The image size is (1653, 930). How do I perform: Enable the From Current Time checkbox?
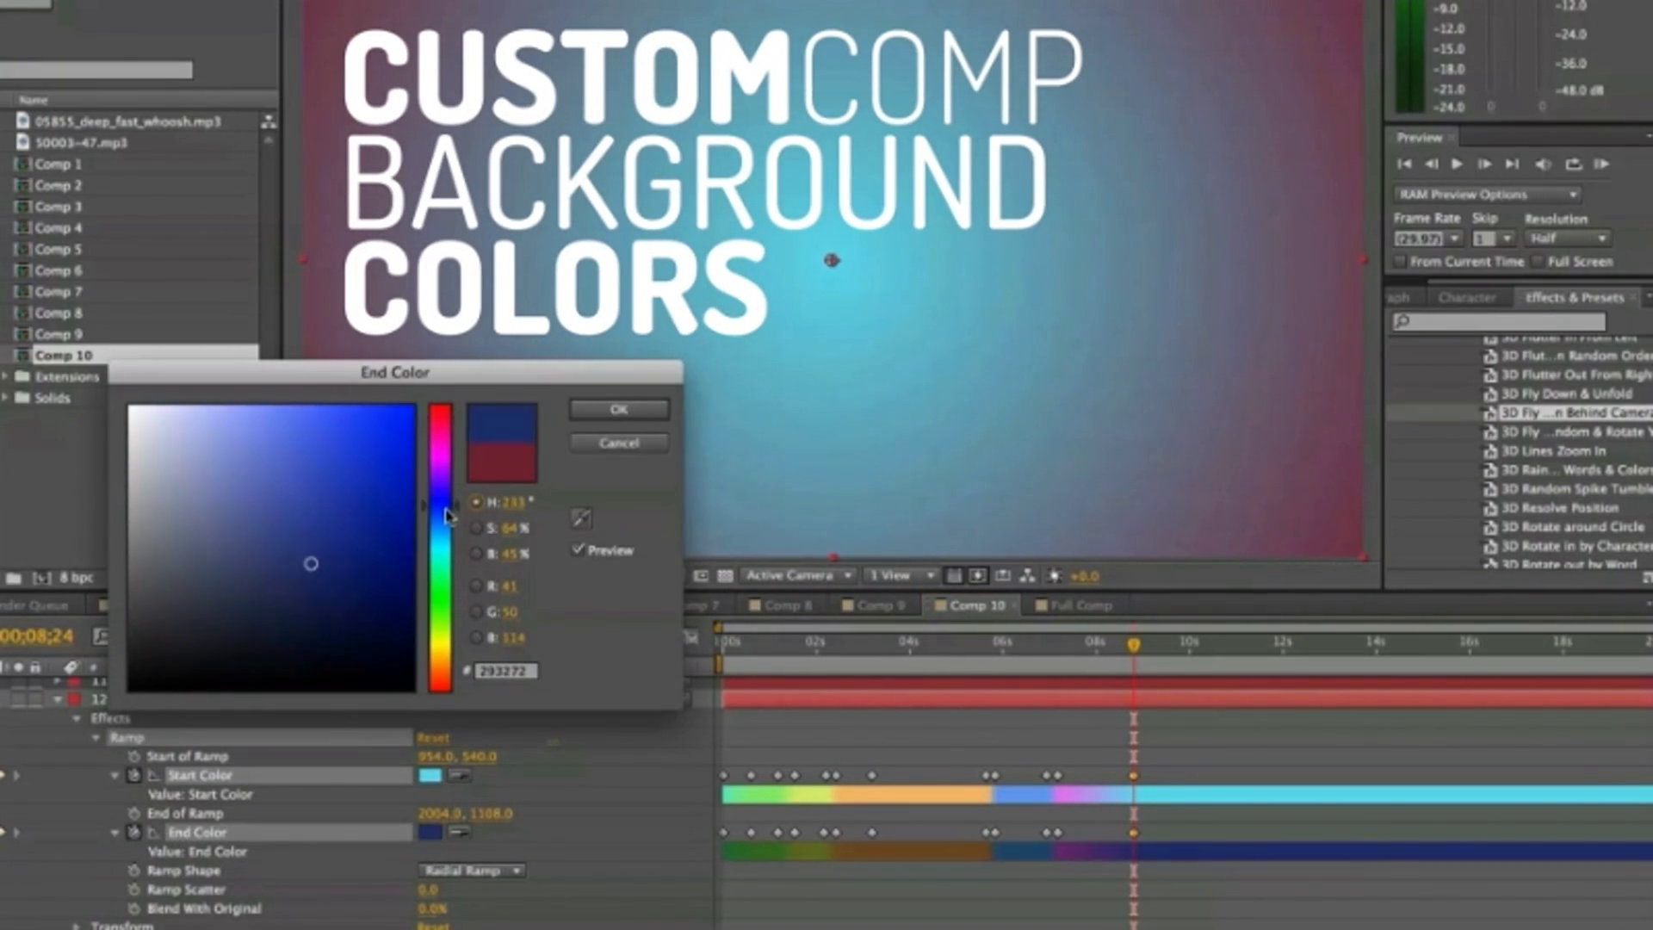tap(1401, 262)
